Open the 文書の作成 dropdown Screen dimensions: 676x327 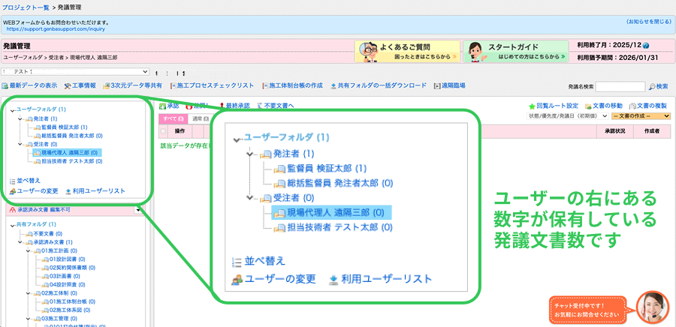coord(640,116)
